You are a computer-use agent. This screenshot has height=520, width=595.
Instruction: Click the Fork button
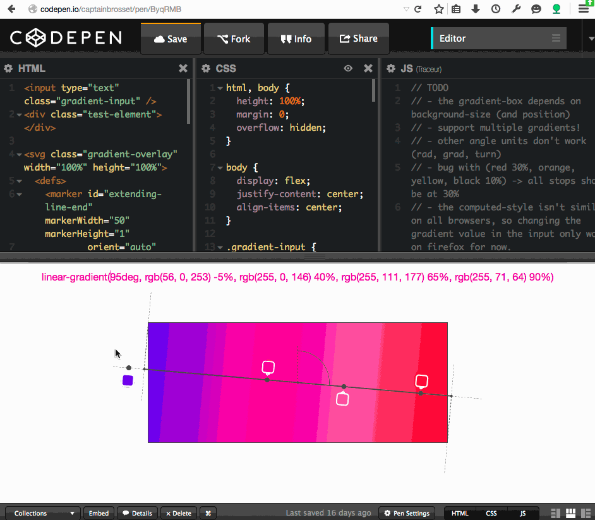point(233,39)
